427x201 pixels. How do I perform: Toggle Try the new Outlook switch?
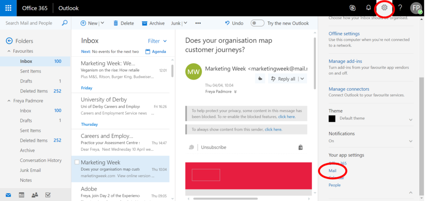257,23
